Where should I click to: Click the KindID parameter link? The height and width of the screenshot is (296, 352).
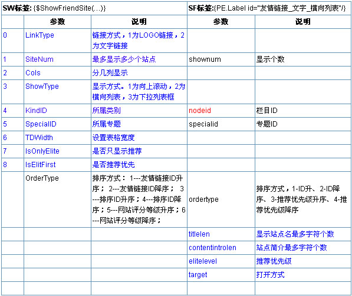[x=36, y=111]
